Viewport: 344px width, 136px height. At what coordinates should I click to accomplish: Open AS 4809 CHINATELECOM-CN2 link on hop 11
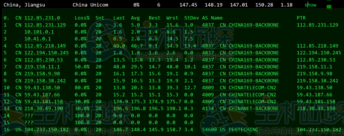coord(239,95)
